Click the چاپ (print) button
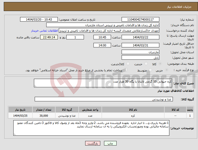Screen dimensions: 198x150 coord(110,143)
